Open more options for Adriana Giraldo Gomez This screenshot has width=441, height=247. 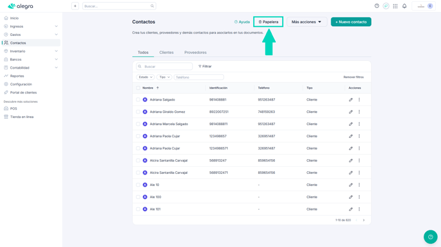point(359,112)
